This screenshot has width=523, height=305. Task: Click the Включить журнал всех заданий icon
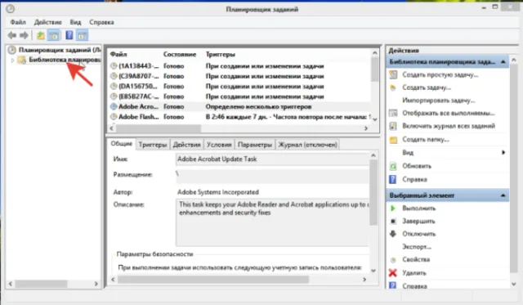pos(393,126)
